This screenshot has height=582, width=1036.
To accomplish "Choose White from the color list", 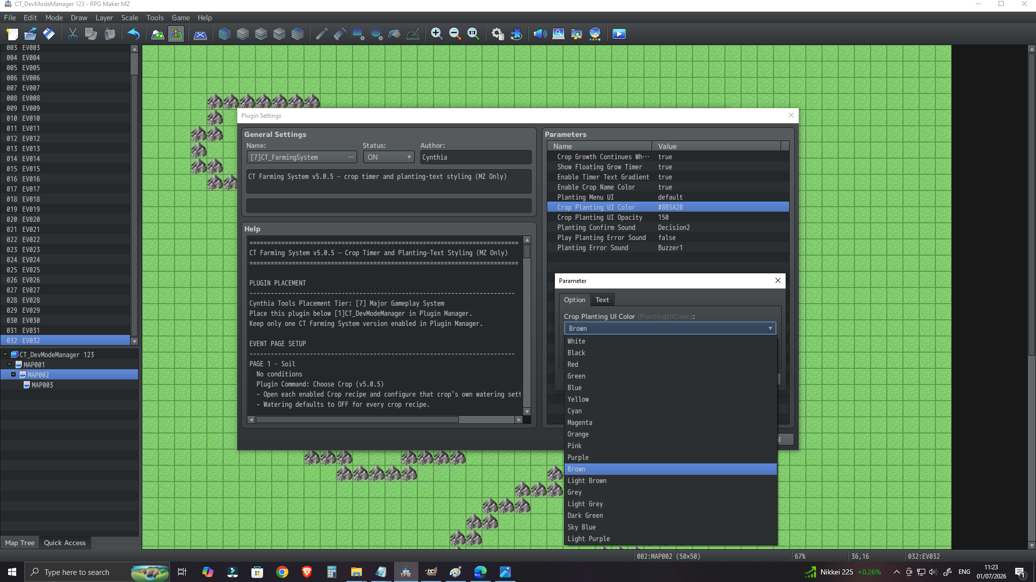I will tap(670, 341).
